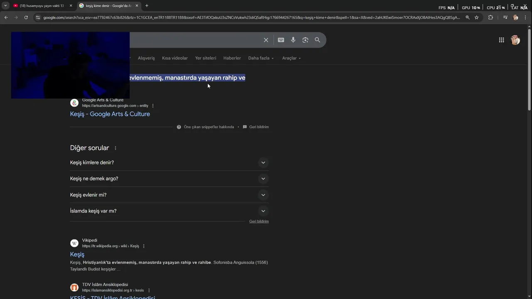Switch to the Yer siteleri tab
Image resolution: width=532 pixels, height=299 pixels.
click(x=206, y=58)
